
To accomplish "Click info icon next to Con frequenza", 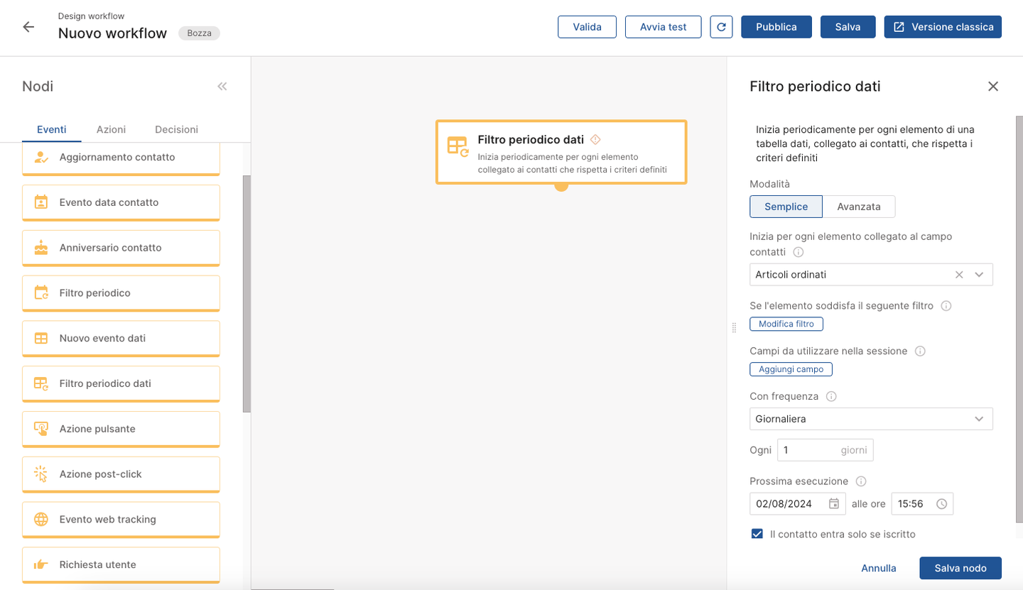I will pos(831,396).
